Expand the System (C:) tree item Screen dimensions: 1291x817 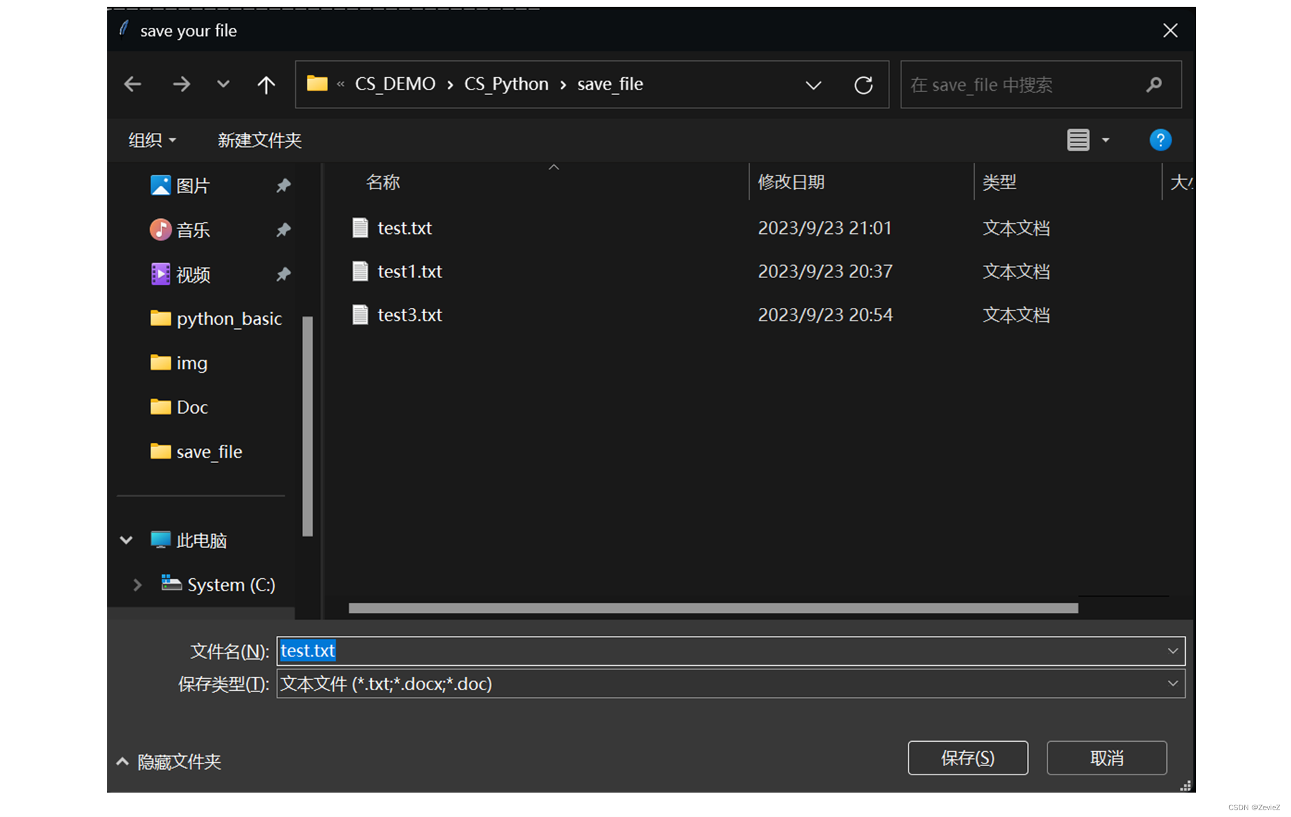pyautogui.click(x=137, y=584)
